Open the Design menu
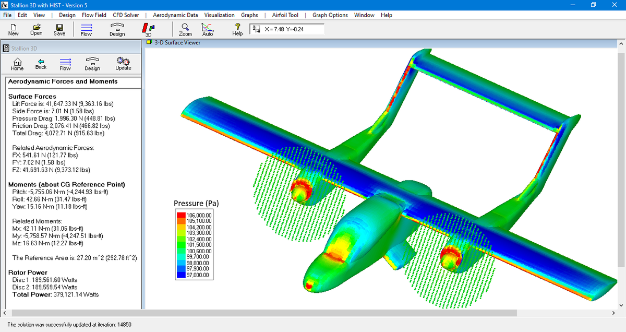 (x=67, y=15)
